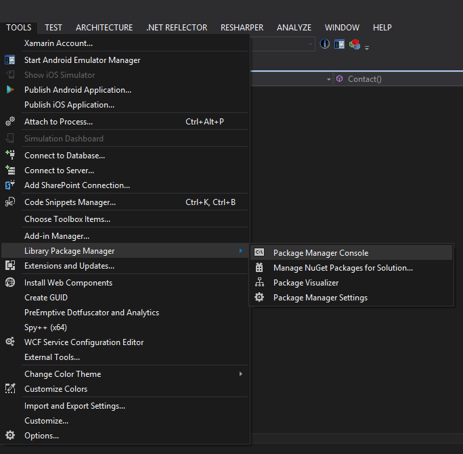
Task: Select Choose Toolbox Items... entry
Action: pyautogui.click(x=125, y=219)
